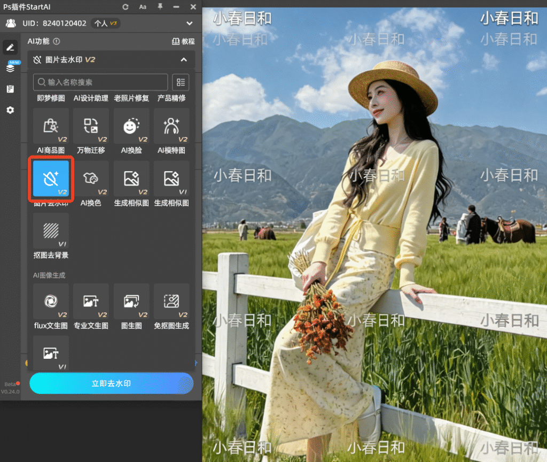This screenshot has height=462, width=547.
Task: Open the flux文生图 generator
Action: pyautogui.click(x=51, y=301)
